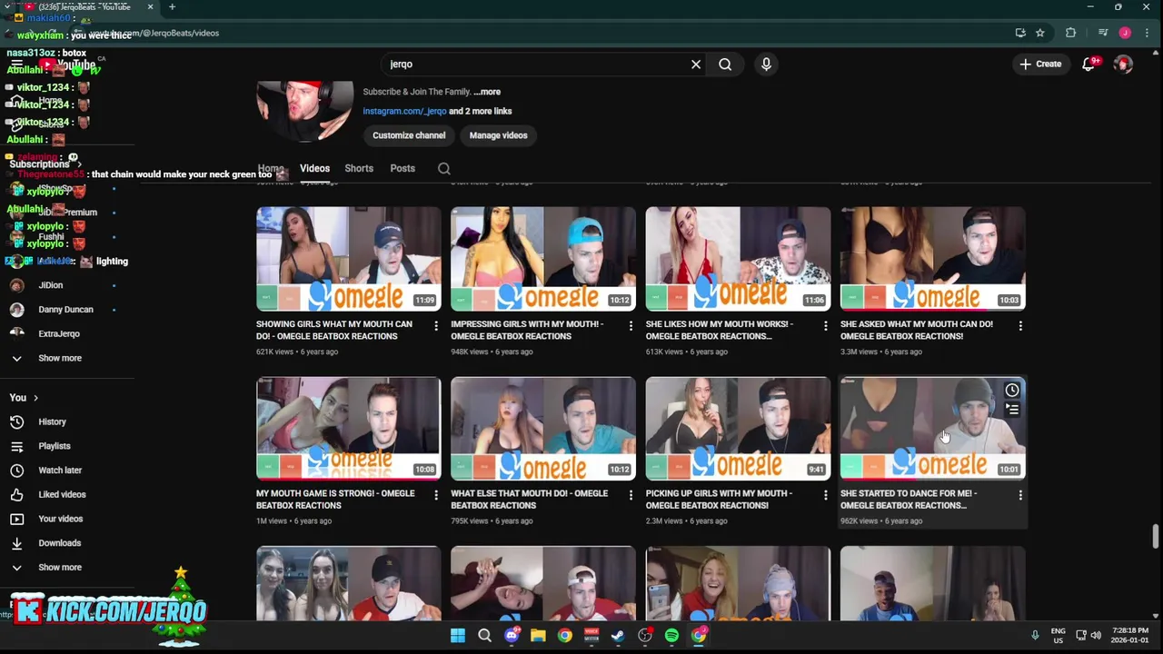Search within channel using the magnifier icon
Image resolution: width=1163 pixels, height=654 pixels.
click(x=444, y=169)
